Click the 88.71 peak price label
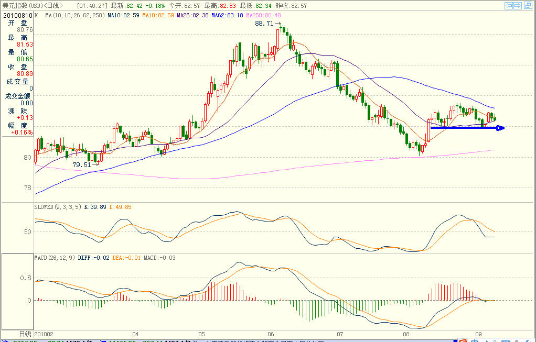536x342 pixels. 264,24
